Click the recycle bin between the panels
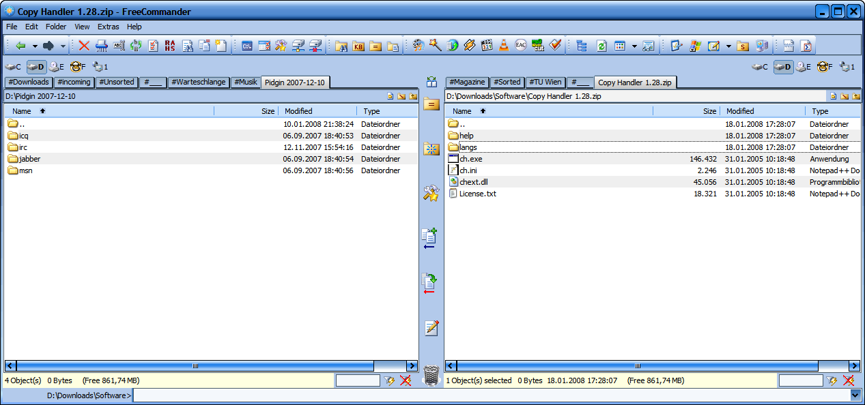This screenshot has height=405, width=865. pos(431,375)
